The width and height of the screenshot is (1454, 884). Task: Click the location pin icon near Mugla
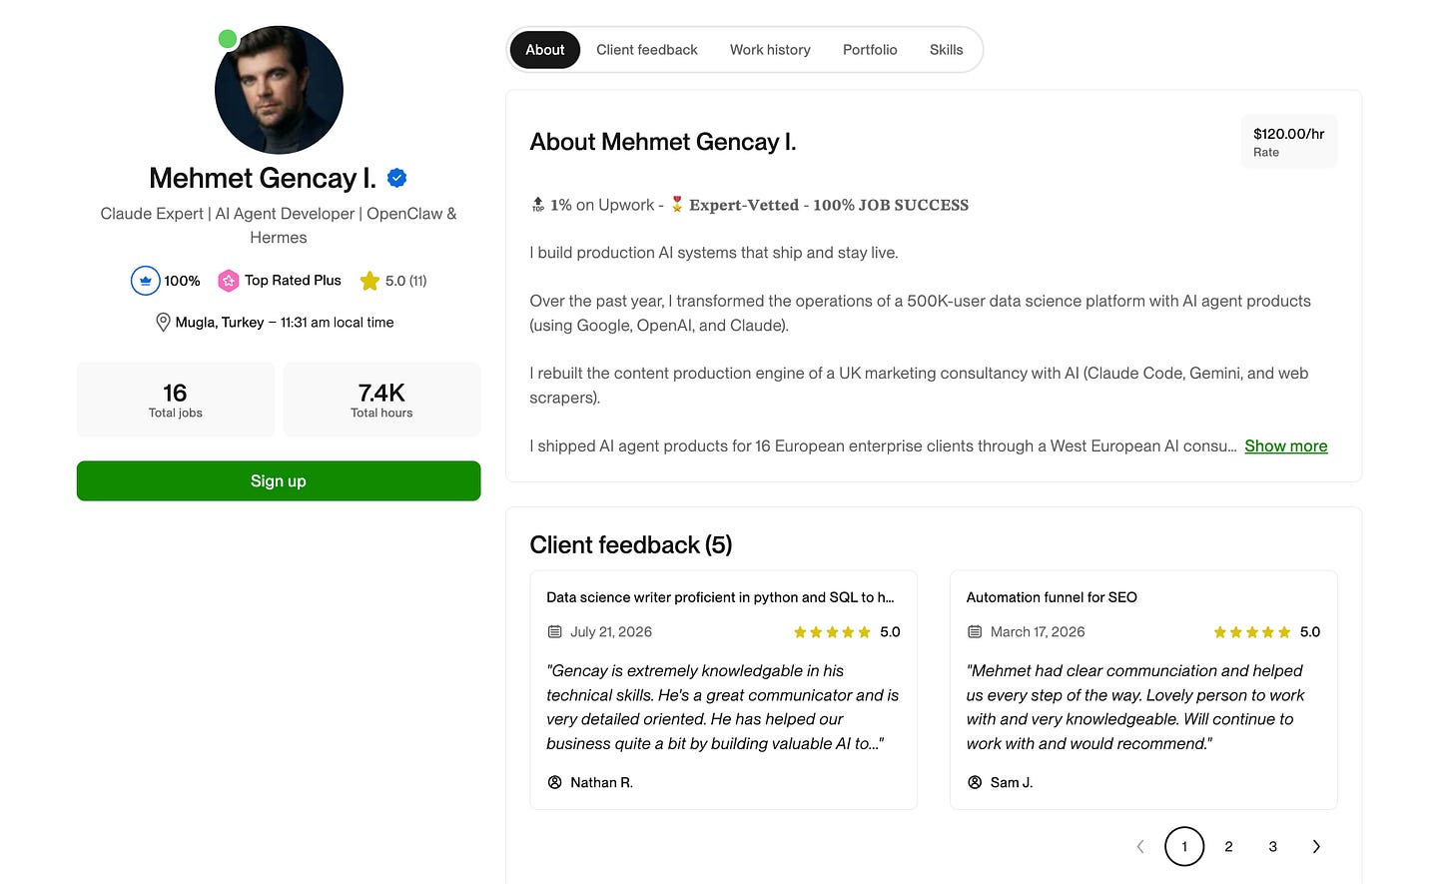pos(163,323)
